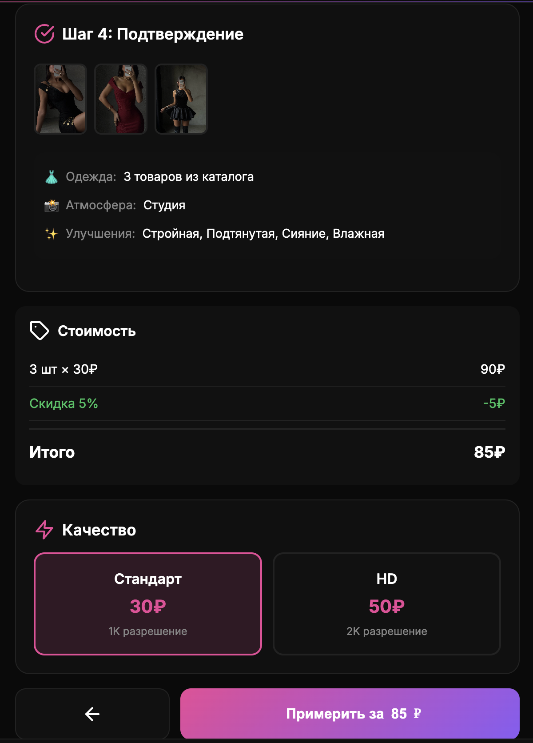
Task: Click the pink checkmark icon beside Шаг 4
Action: pyautogui.click(x=44, y=34)
